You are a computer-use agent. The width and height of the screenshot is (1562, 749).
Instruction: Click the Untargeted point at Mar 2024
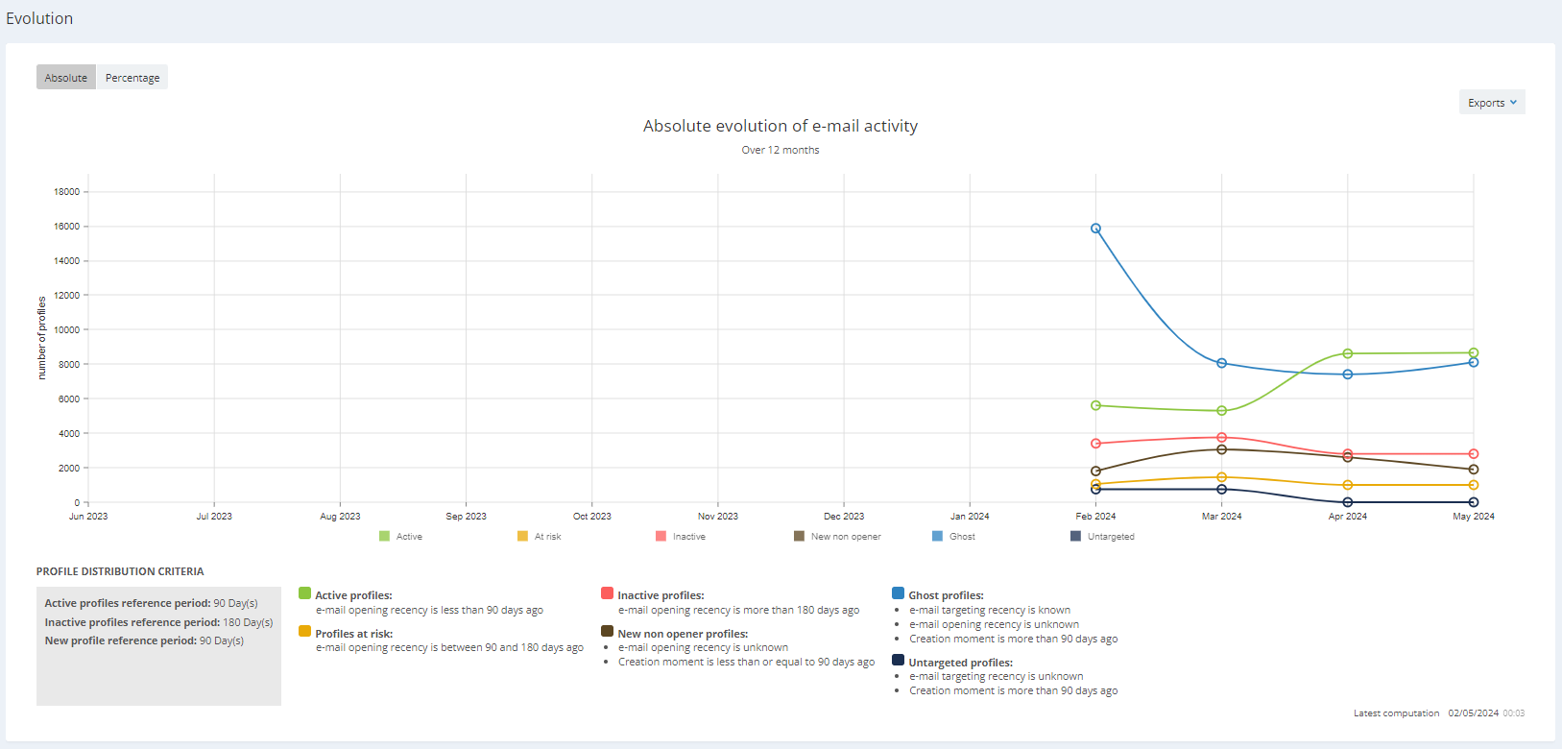[1221, 490]
